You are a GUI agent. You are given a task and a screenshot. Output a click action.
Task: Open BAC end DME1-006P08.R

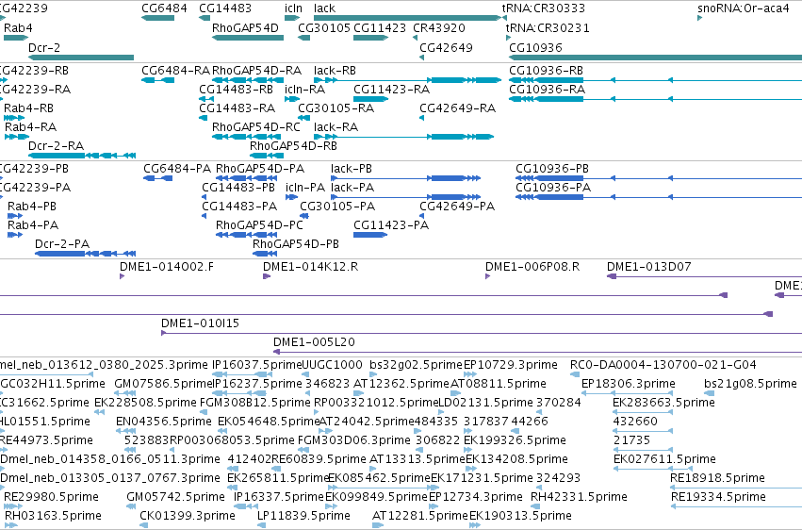[x=487, y=276]
